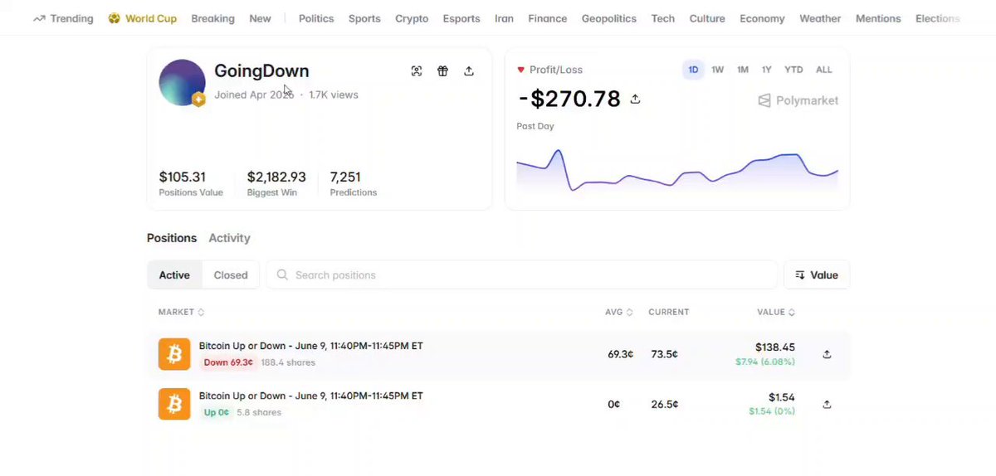Select the 1M profit range

coord(743,70)
